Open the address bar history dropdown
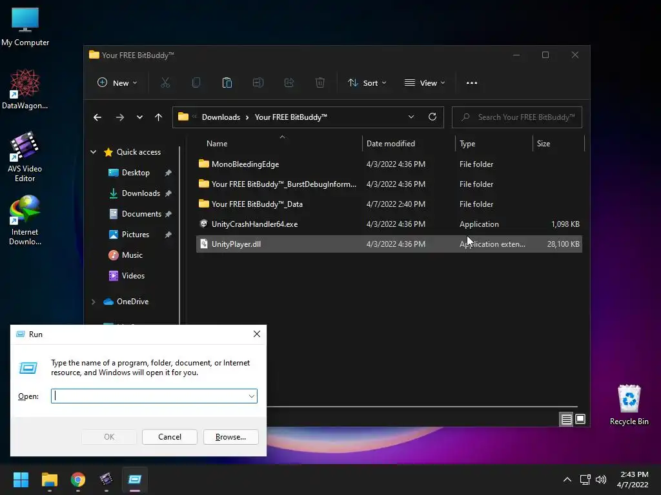Screen dimensions: 661x495 pyautogui.click(x=411, y=117)
